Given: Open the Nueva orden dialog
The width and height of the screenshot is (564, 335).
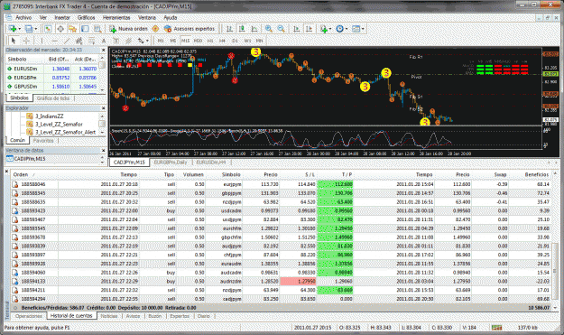Looking at the screenshot, I should (x=128, y=29).
